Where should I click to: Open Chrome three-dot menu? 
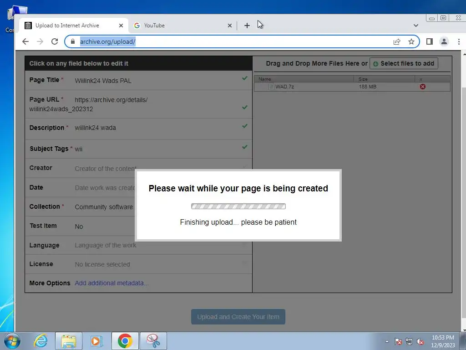(x=459, y=41)
